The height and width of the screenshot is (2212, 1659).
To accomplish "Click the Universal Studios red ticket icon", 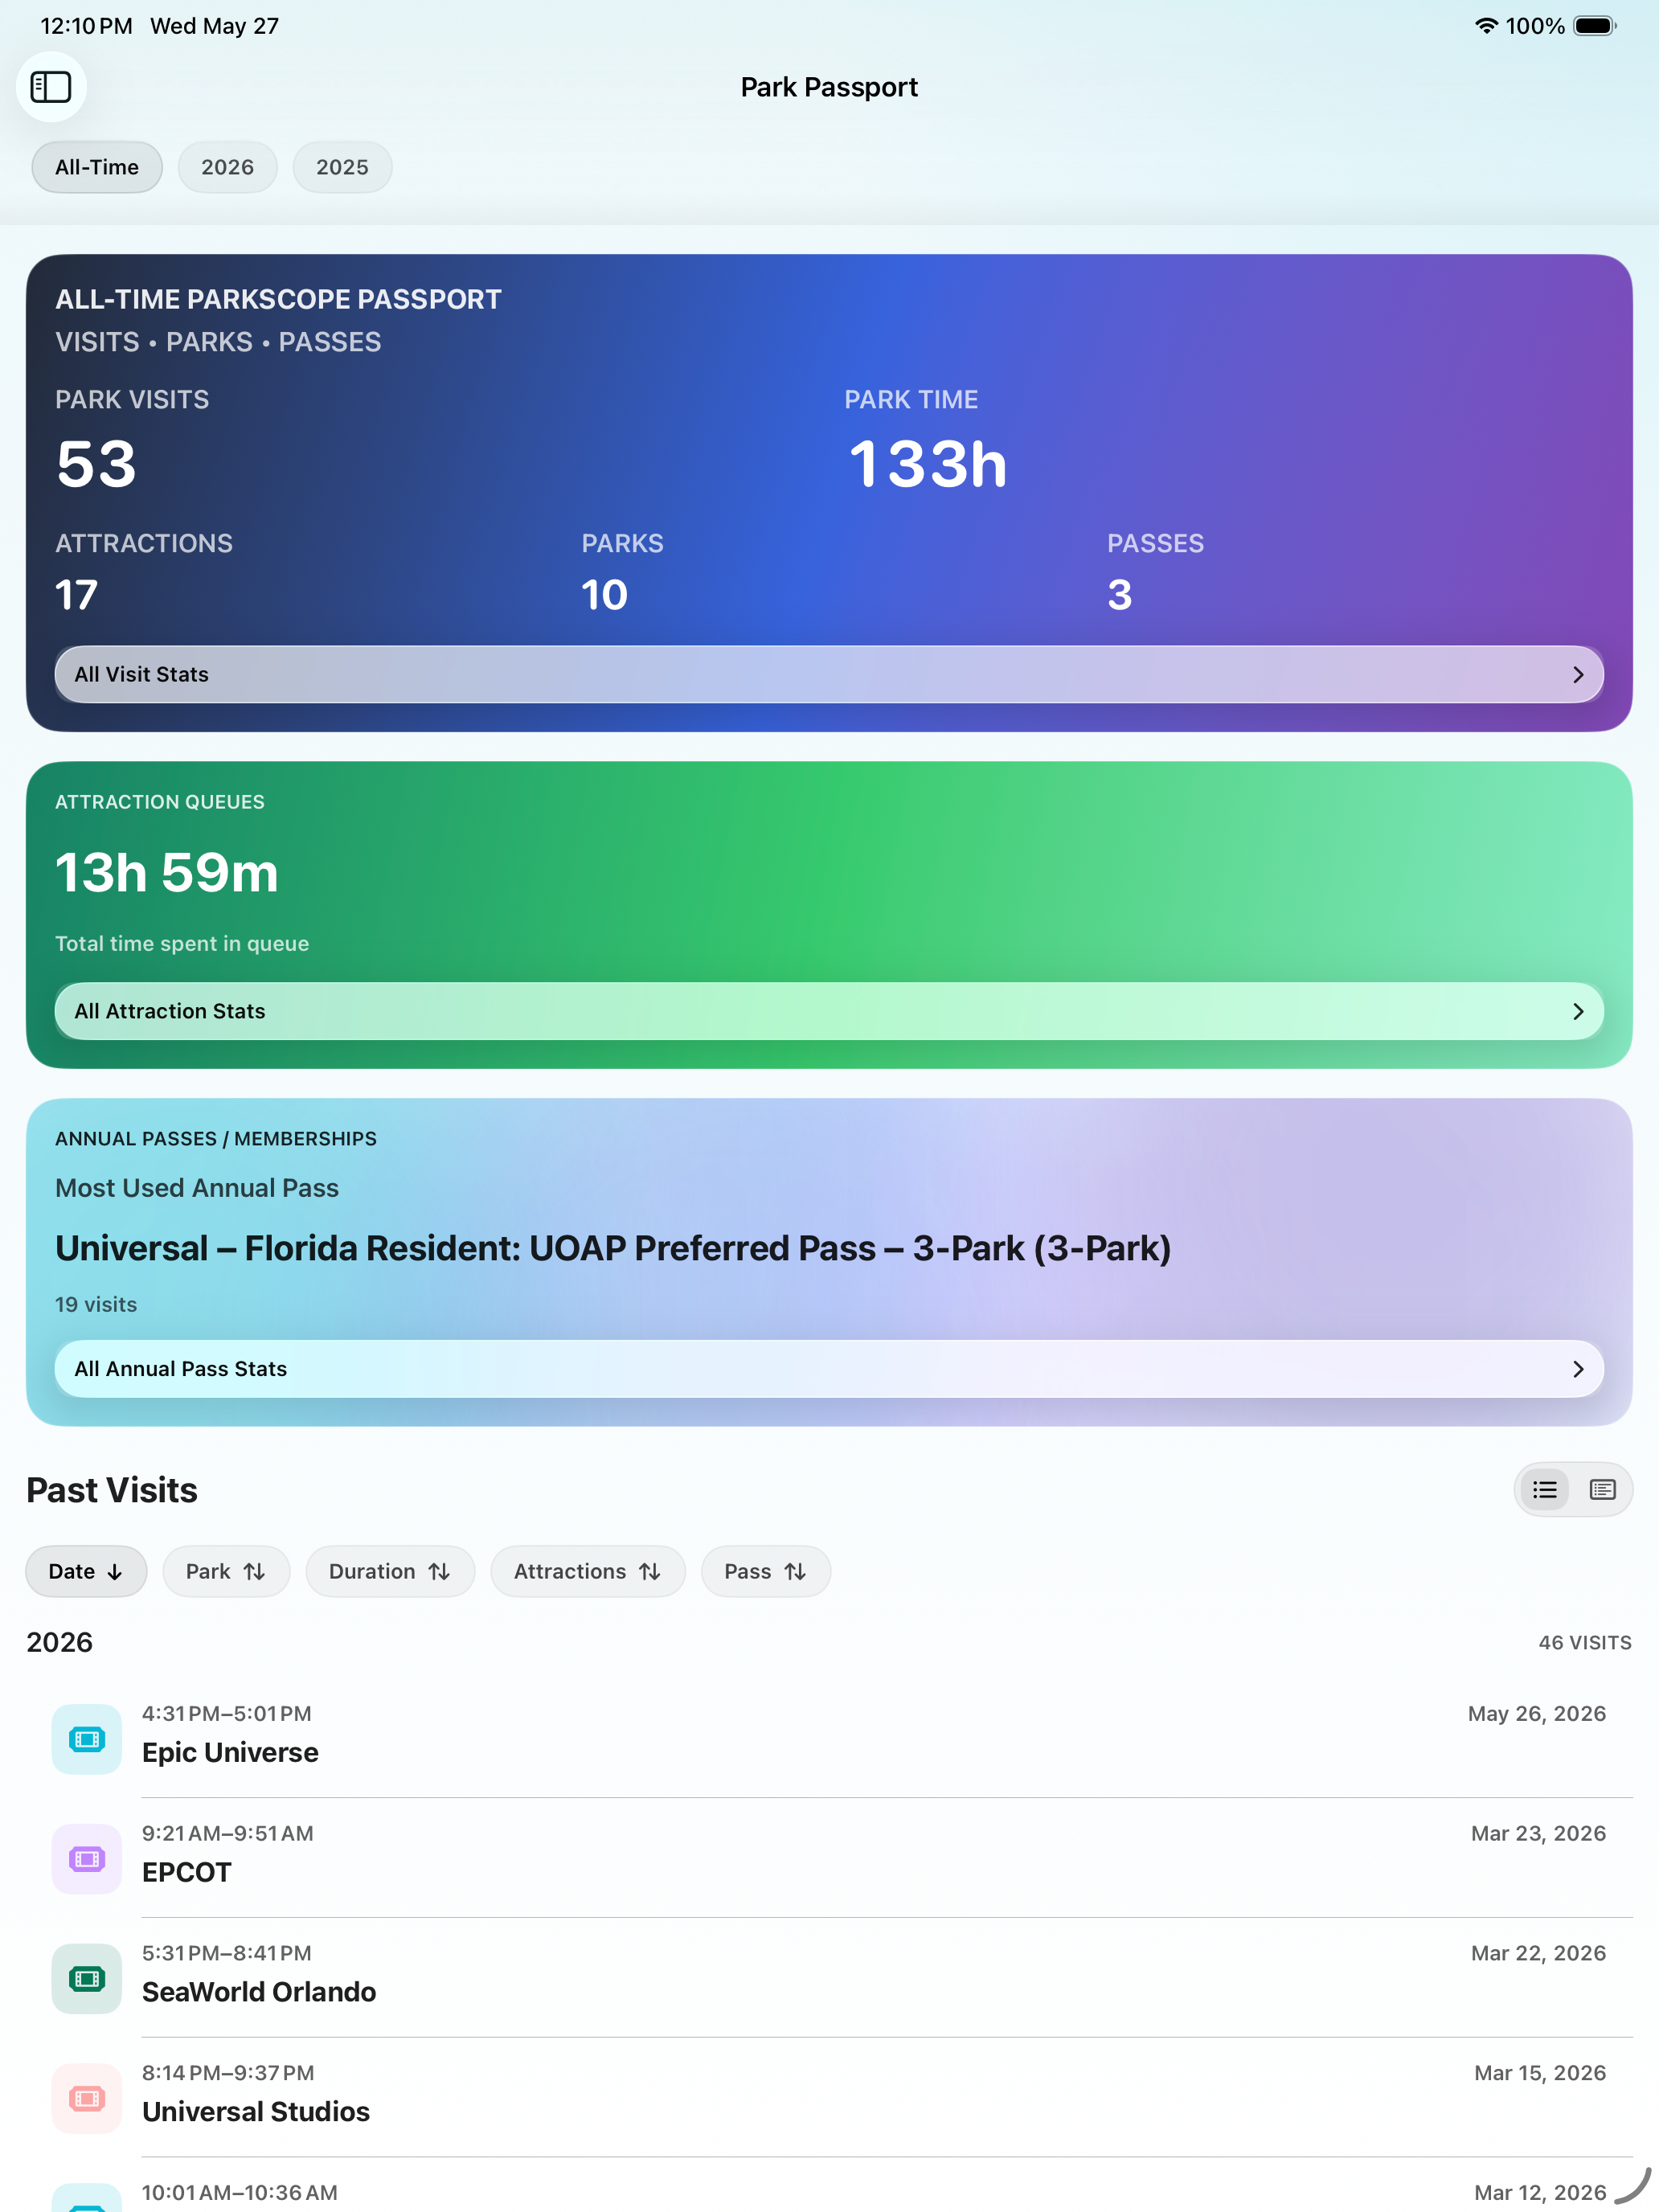I will (87, 2098).
